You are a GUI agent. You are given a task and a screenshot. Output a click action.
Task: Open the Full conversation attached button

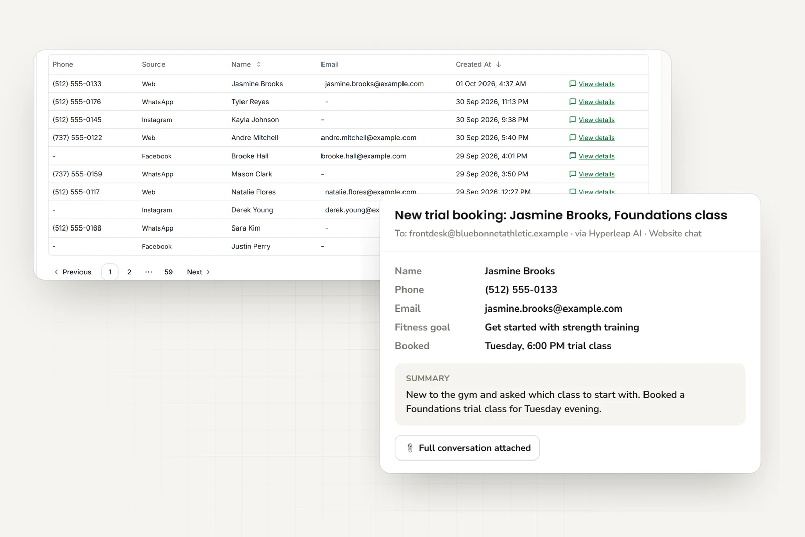[467, 448]
